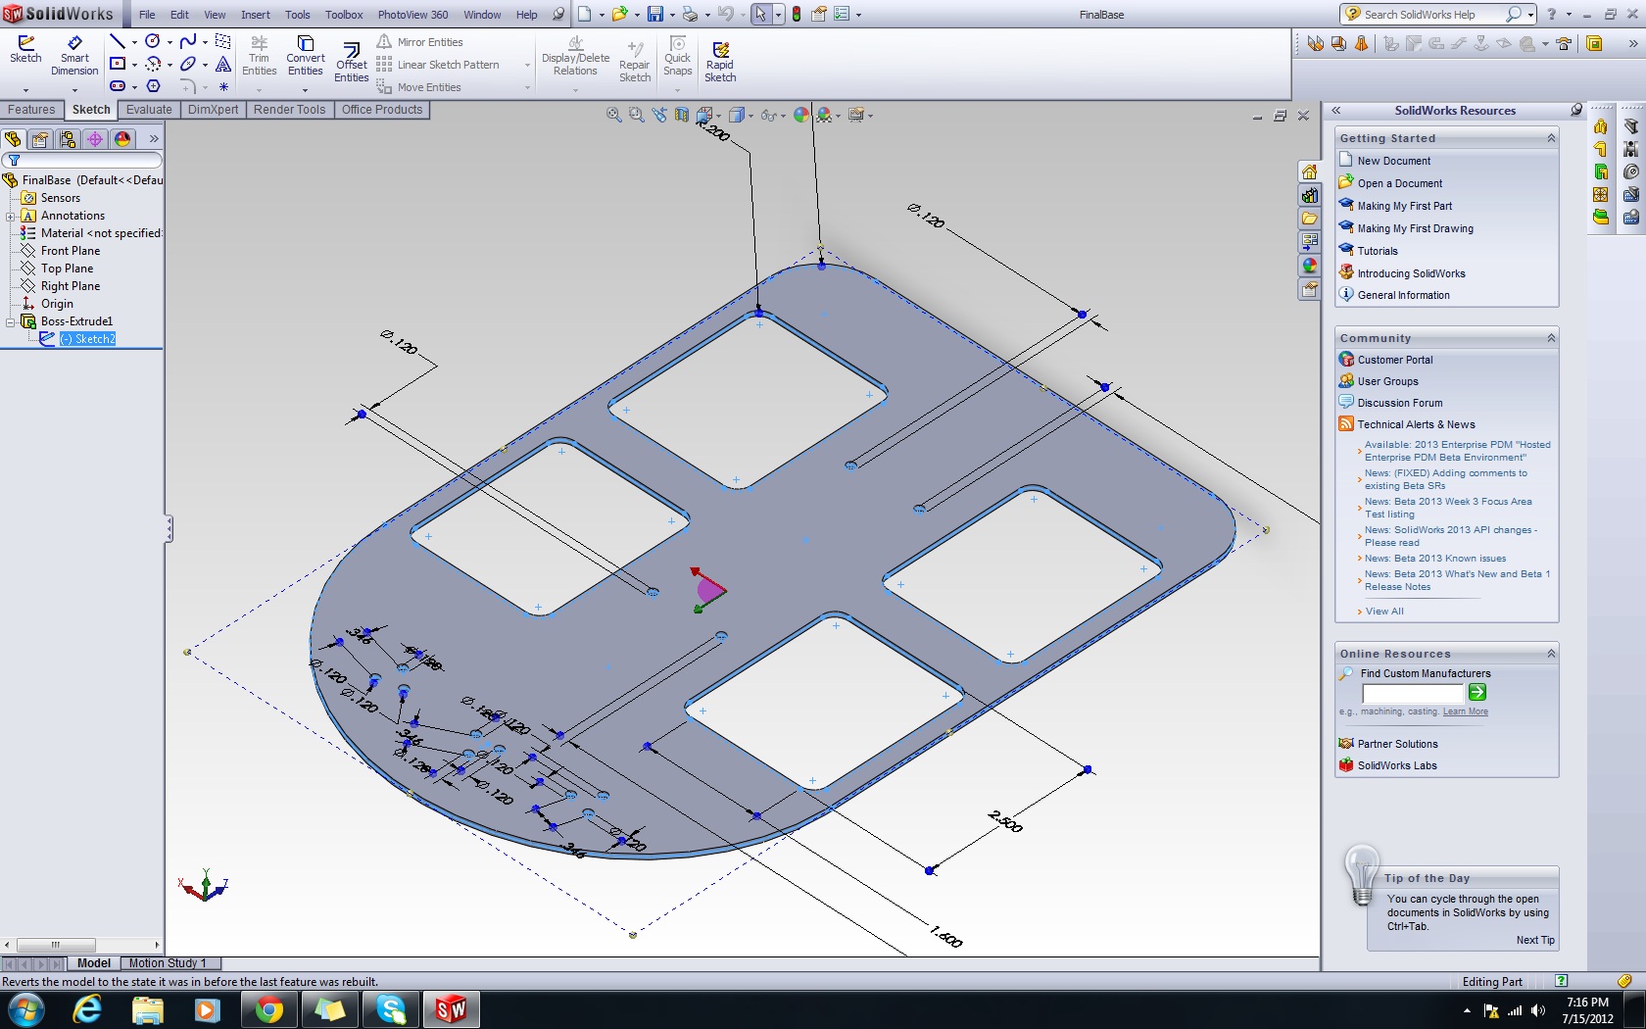Open the Insert menu

click(x=256, y=15)
